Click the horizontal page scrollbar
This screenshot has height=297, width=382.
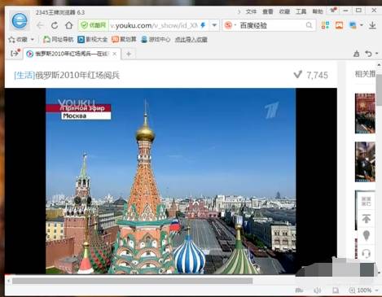133,281
